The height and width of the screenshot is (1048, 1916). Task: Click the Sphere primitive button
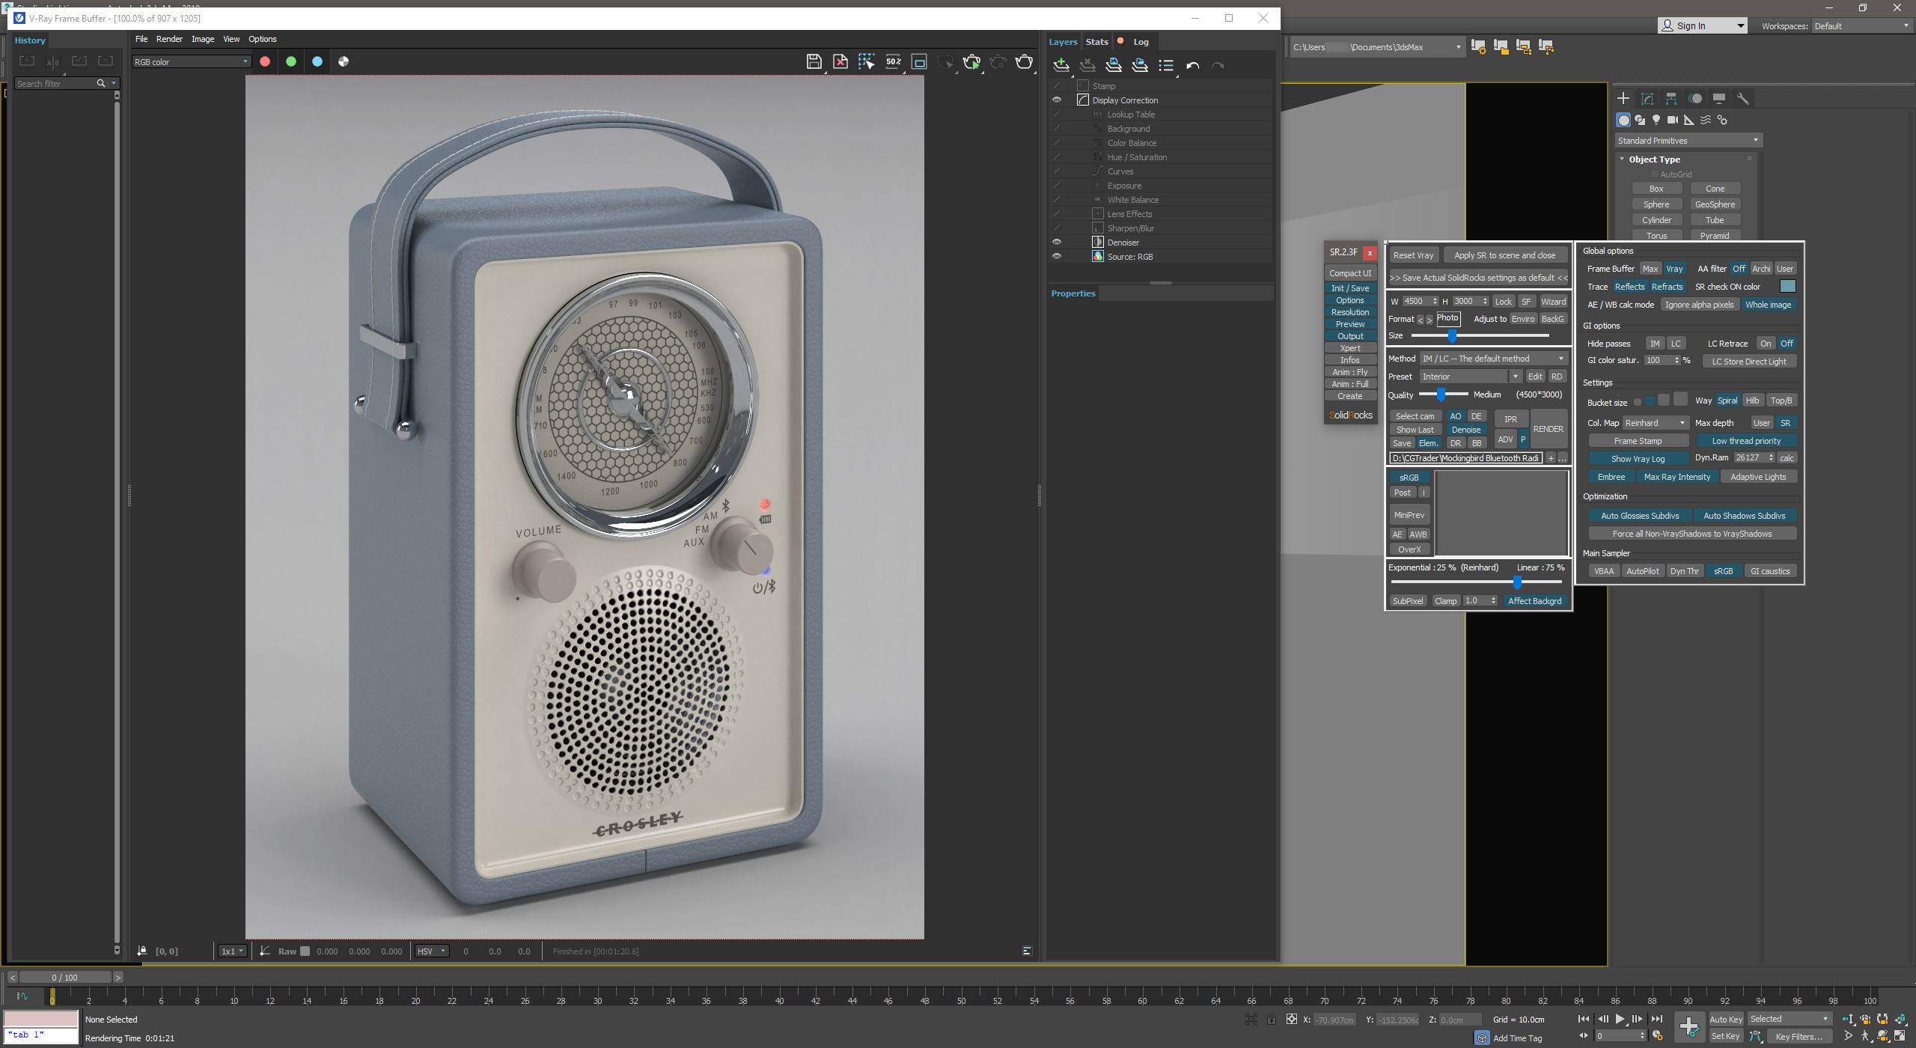pyautogui.click(x=1656, y=204)
